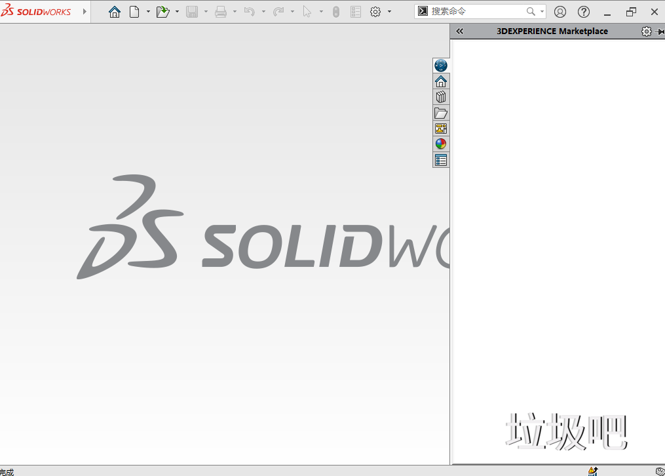Viewport: 665px width, 476px height.
Task: Open the View Palette panel
Action: (441, 128)
